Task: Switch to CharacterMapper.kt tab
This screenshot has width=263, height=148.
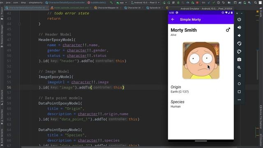Action: tap(108, 8)
